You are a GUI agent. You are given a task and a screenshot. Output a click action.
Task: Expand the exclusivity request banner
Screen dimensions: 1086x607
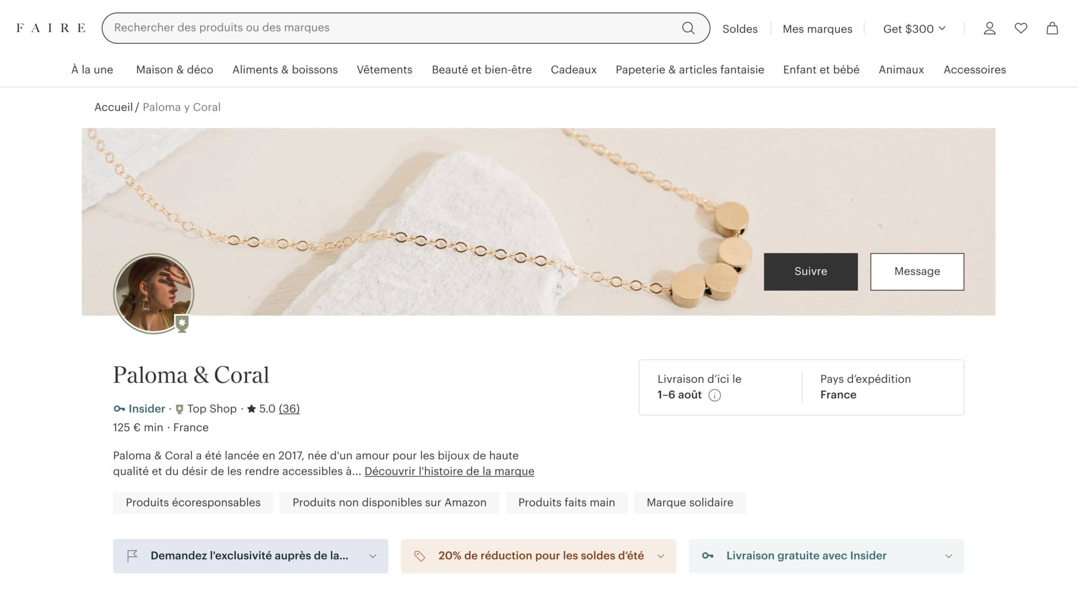[x=250, y=556]
